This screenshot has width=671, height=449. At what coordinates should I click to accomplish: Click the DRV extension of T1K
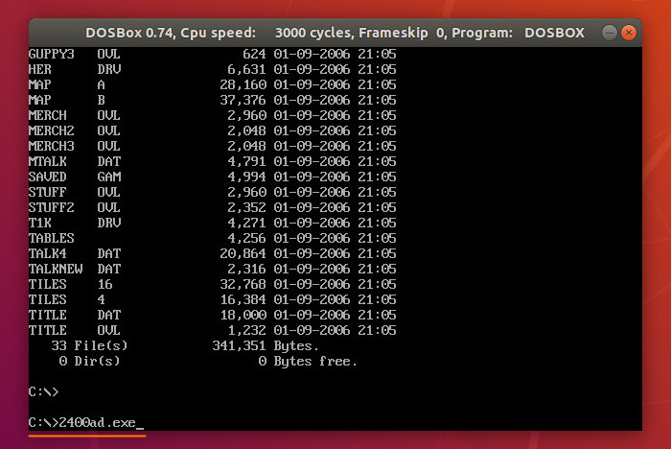(109, 223)
